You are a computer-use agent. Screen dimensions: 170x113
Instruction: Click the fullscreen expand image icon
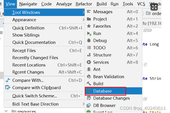pos(154,7)
